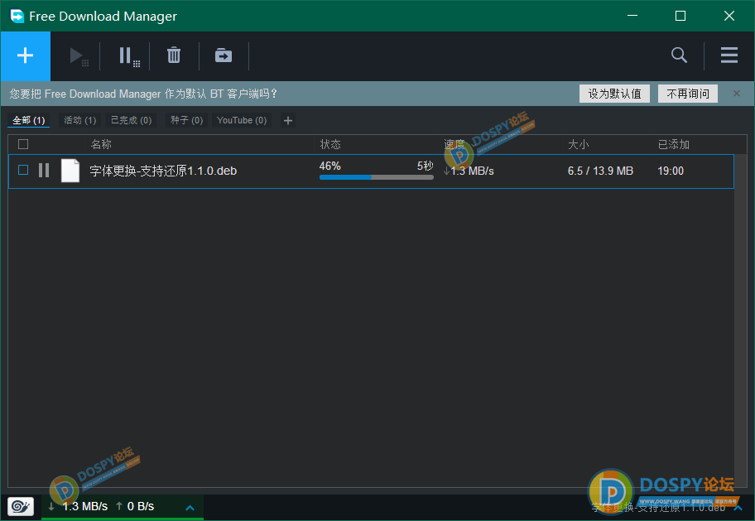Pause all downloads using the toolbar pause icon
The height and width of the screenshot is (521, 755).
pyautogui.click(x=128, y=56)
